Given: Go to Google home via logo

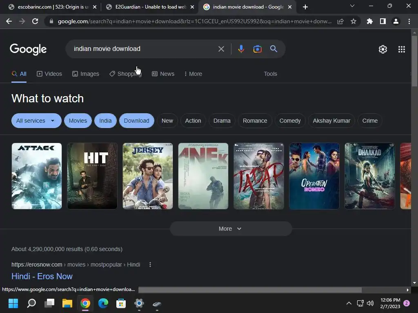Looking at the screenshot, I should pyautogui.click(x=28, y=49).
